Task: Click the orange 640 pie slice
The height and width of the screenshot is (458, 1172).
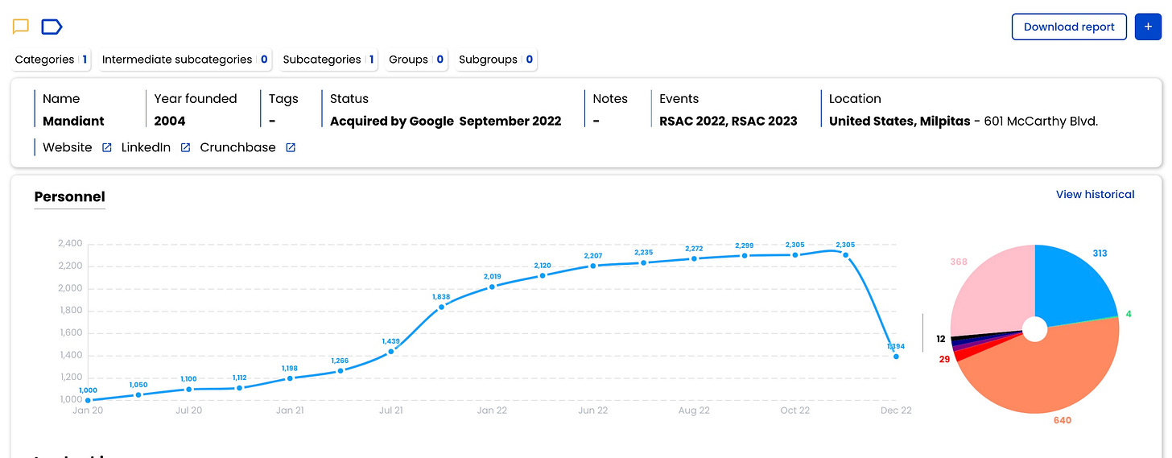Action: [x=1046, y=374]
